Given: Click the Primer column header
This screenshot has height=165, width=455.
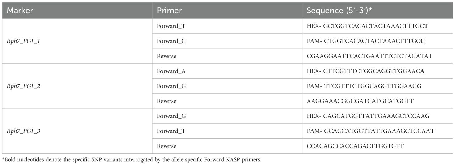Looking at the screenshot, I should pos(169,11).
